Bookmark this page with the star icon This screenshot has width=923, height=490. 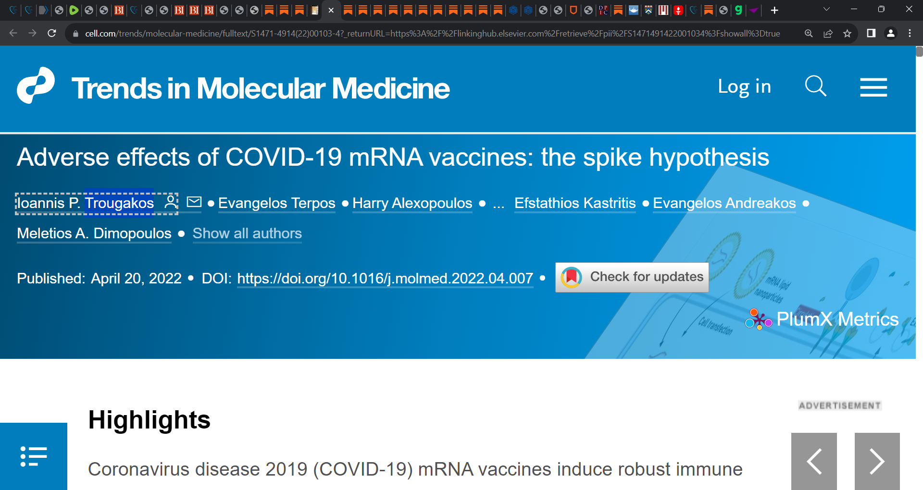click(848, 33)
